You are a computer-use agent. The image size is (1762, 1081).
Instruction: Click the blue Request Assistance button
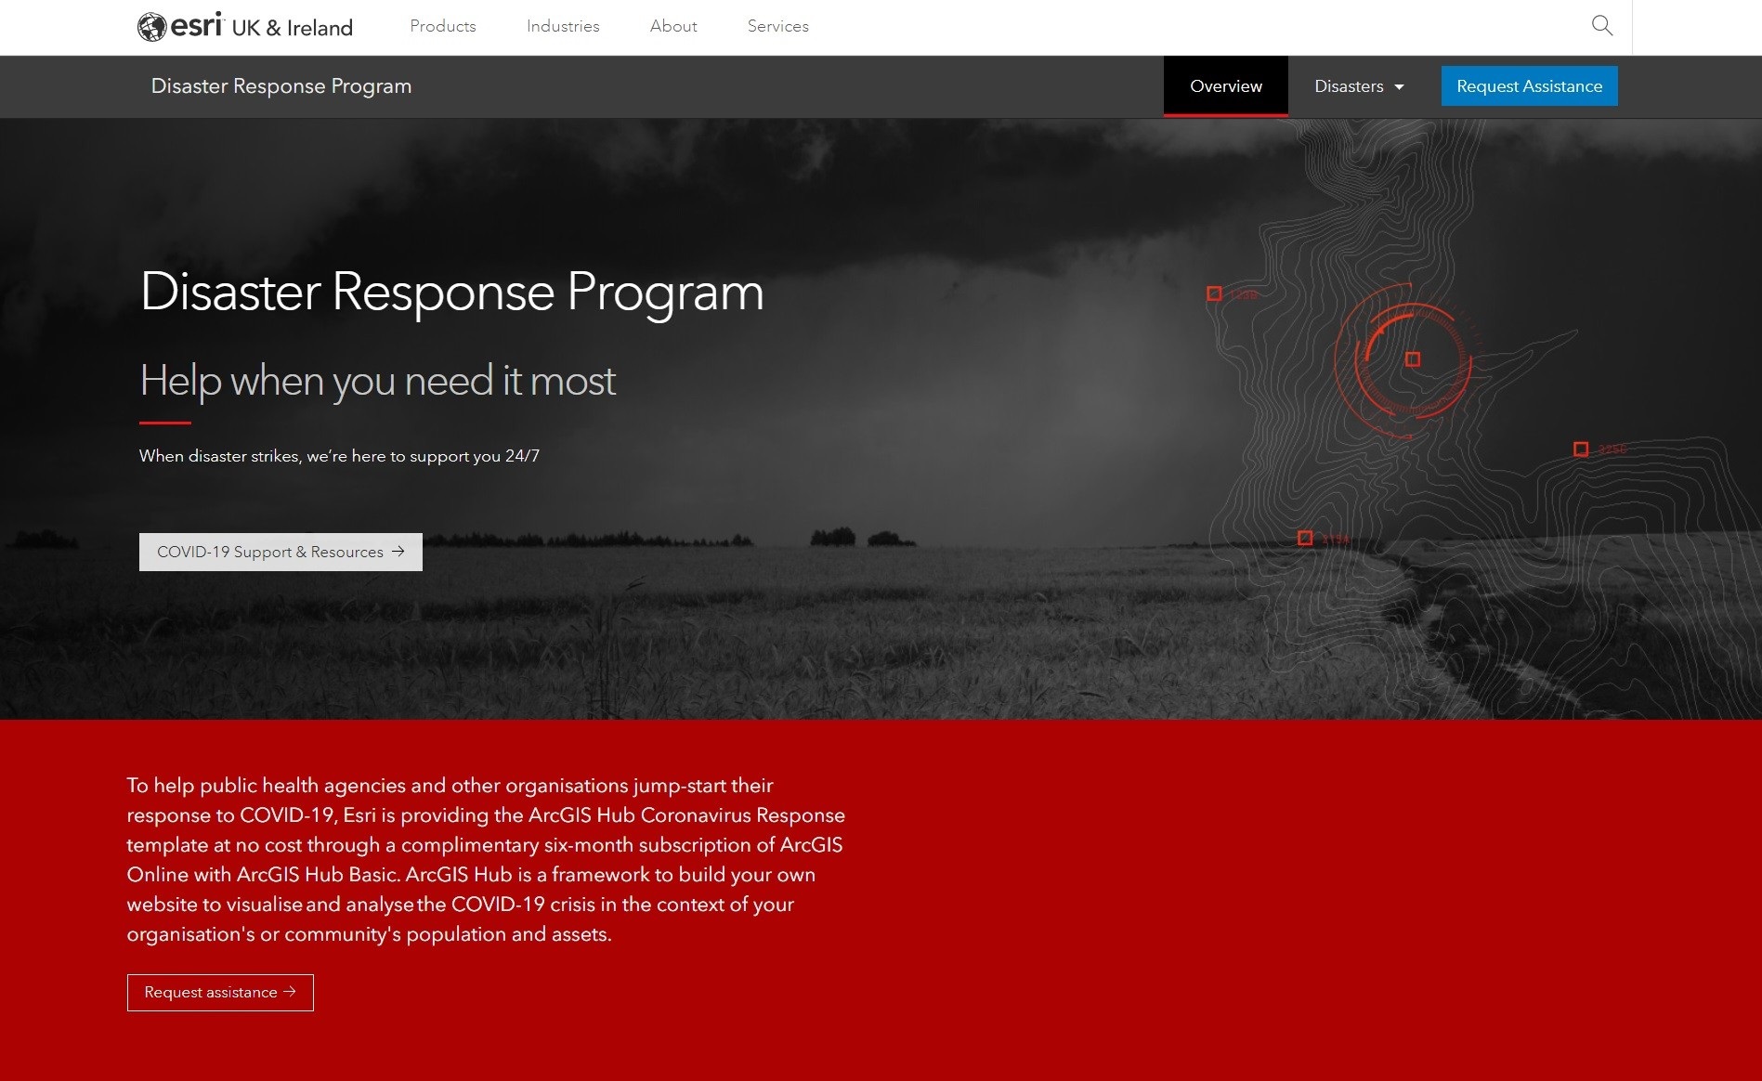(x=1529, y=85)
